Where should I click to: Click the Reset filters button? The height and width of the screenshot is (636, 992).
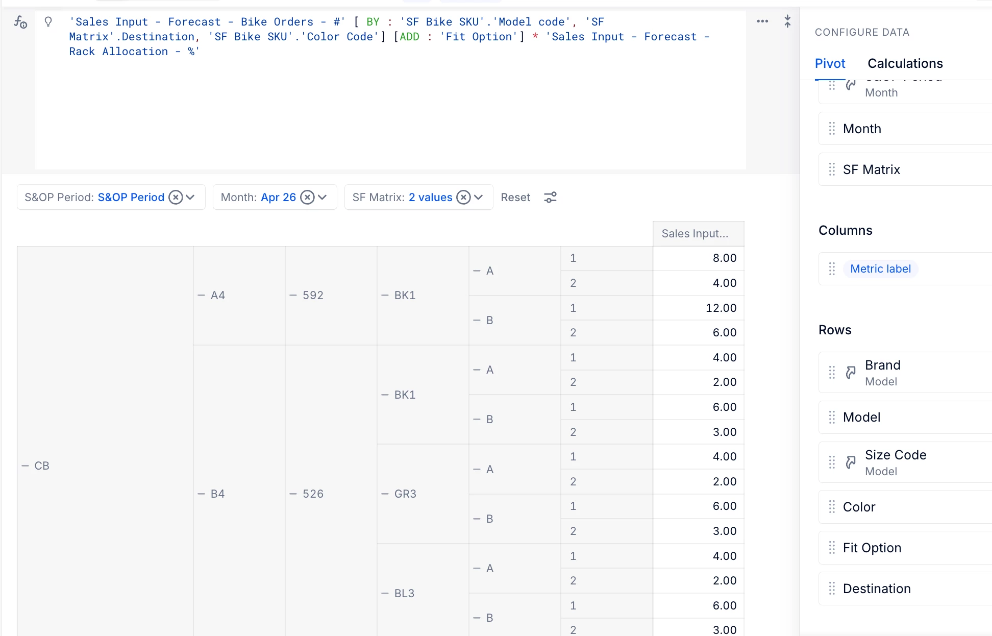[x=515, y=198]
